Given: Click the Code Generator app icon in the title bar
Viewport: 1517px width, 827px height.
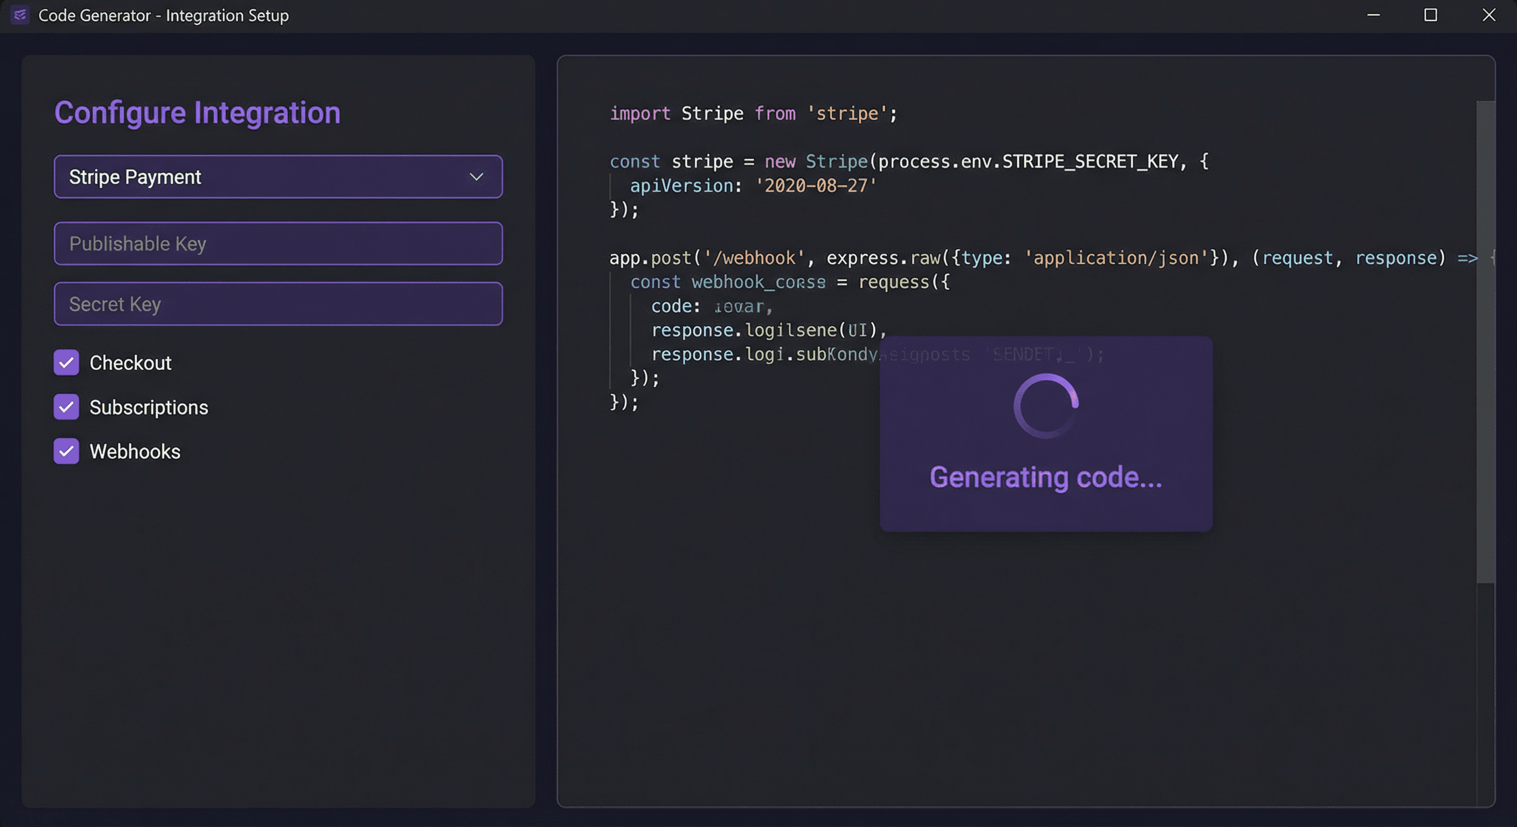Looking at the screenshot, I should [19, 15].
